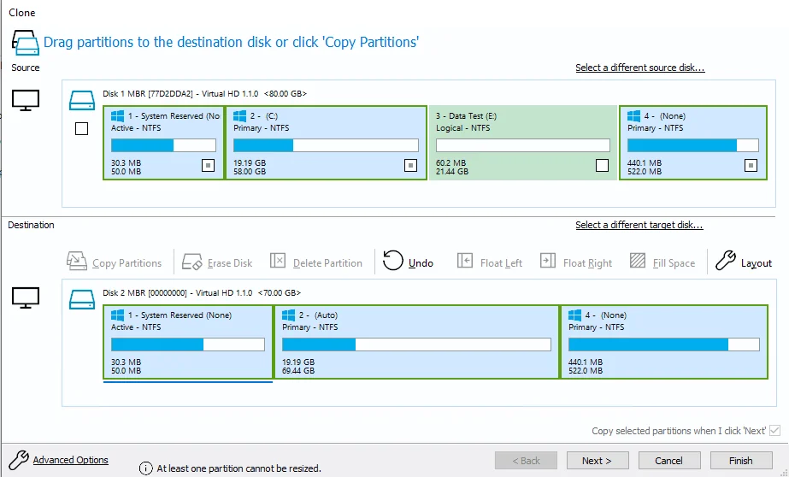Screen dimensions: 789x477
Task: Toggle the source Disk 1 select-all checkbox
Action: [x=81, y=129]
